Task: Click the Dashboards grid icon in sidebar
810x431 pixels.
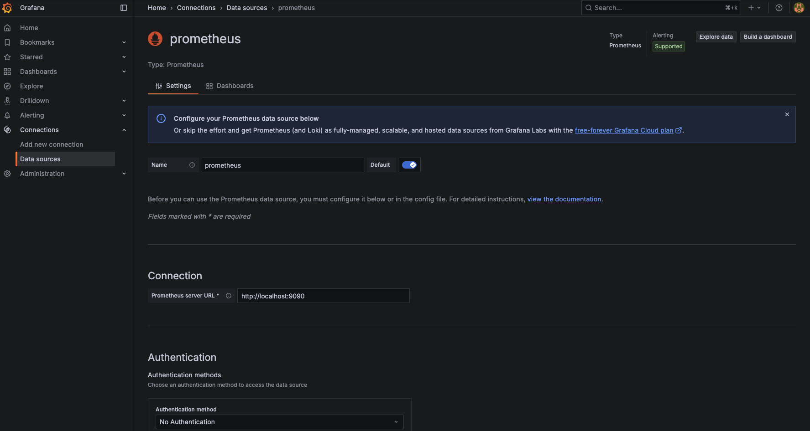Action: (x=7, y=72)
